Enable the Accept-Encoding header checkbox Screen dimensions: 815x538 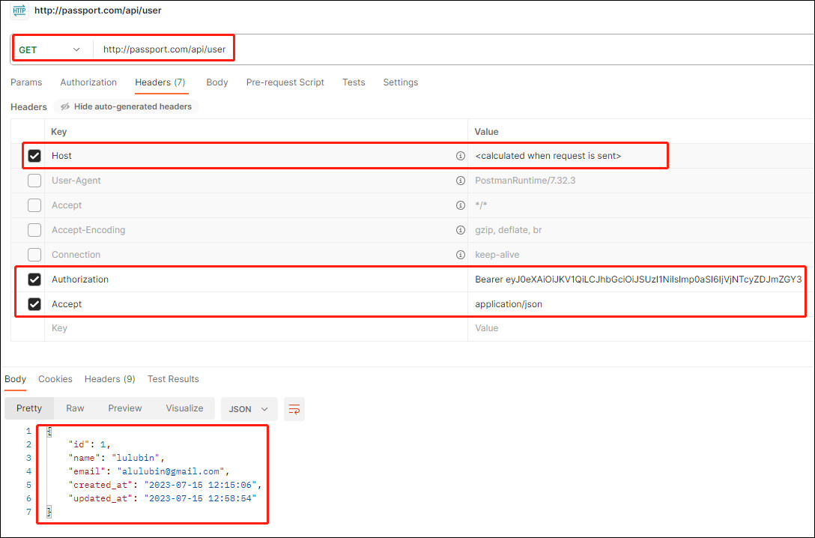tap(34, 230)
